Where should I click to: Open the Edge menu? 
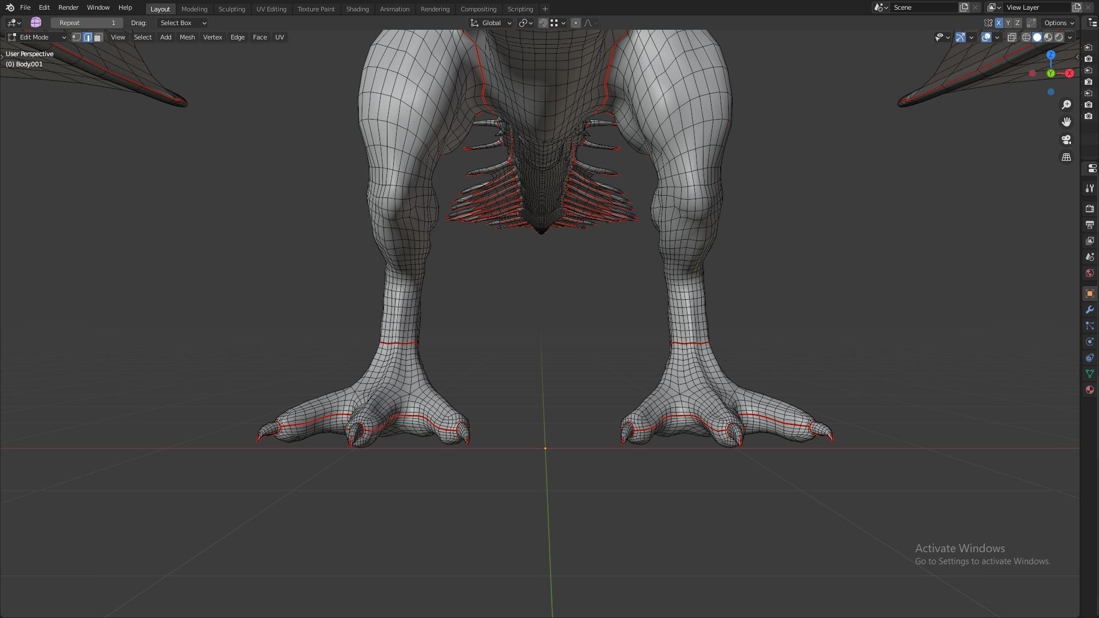point(237,37)
